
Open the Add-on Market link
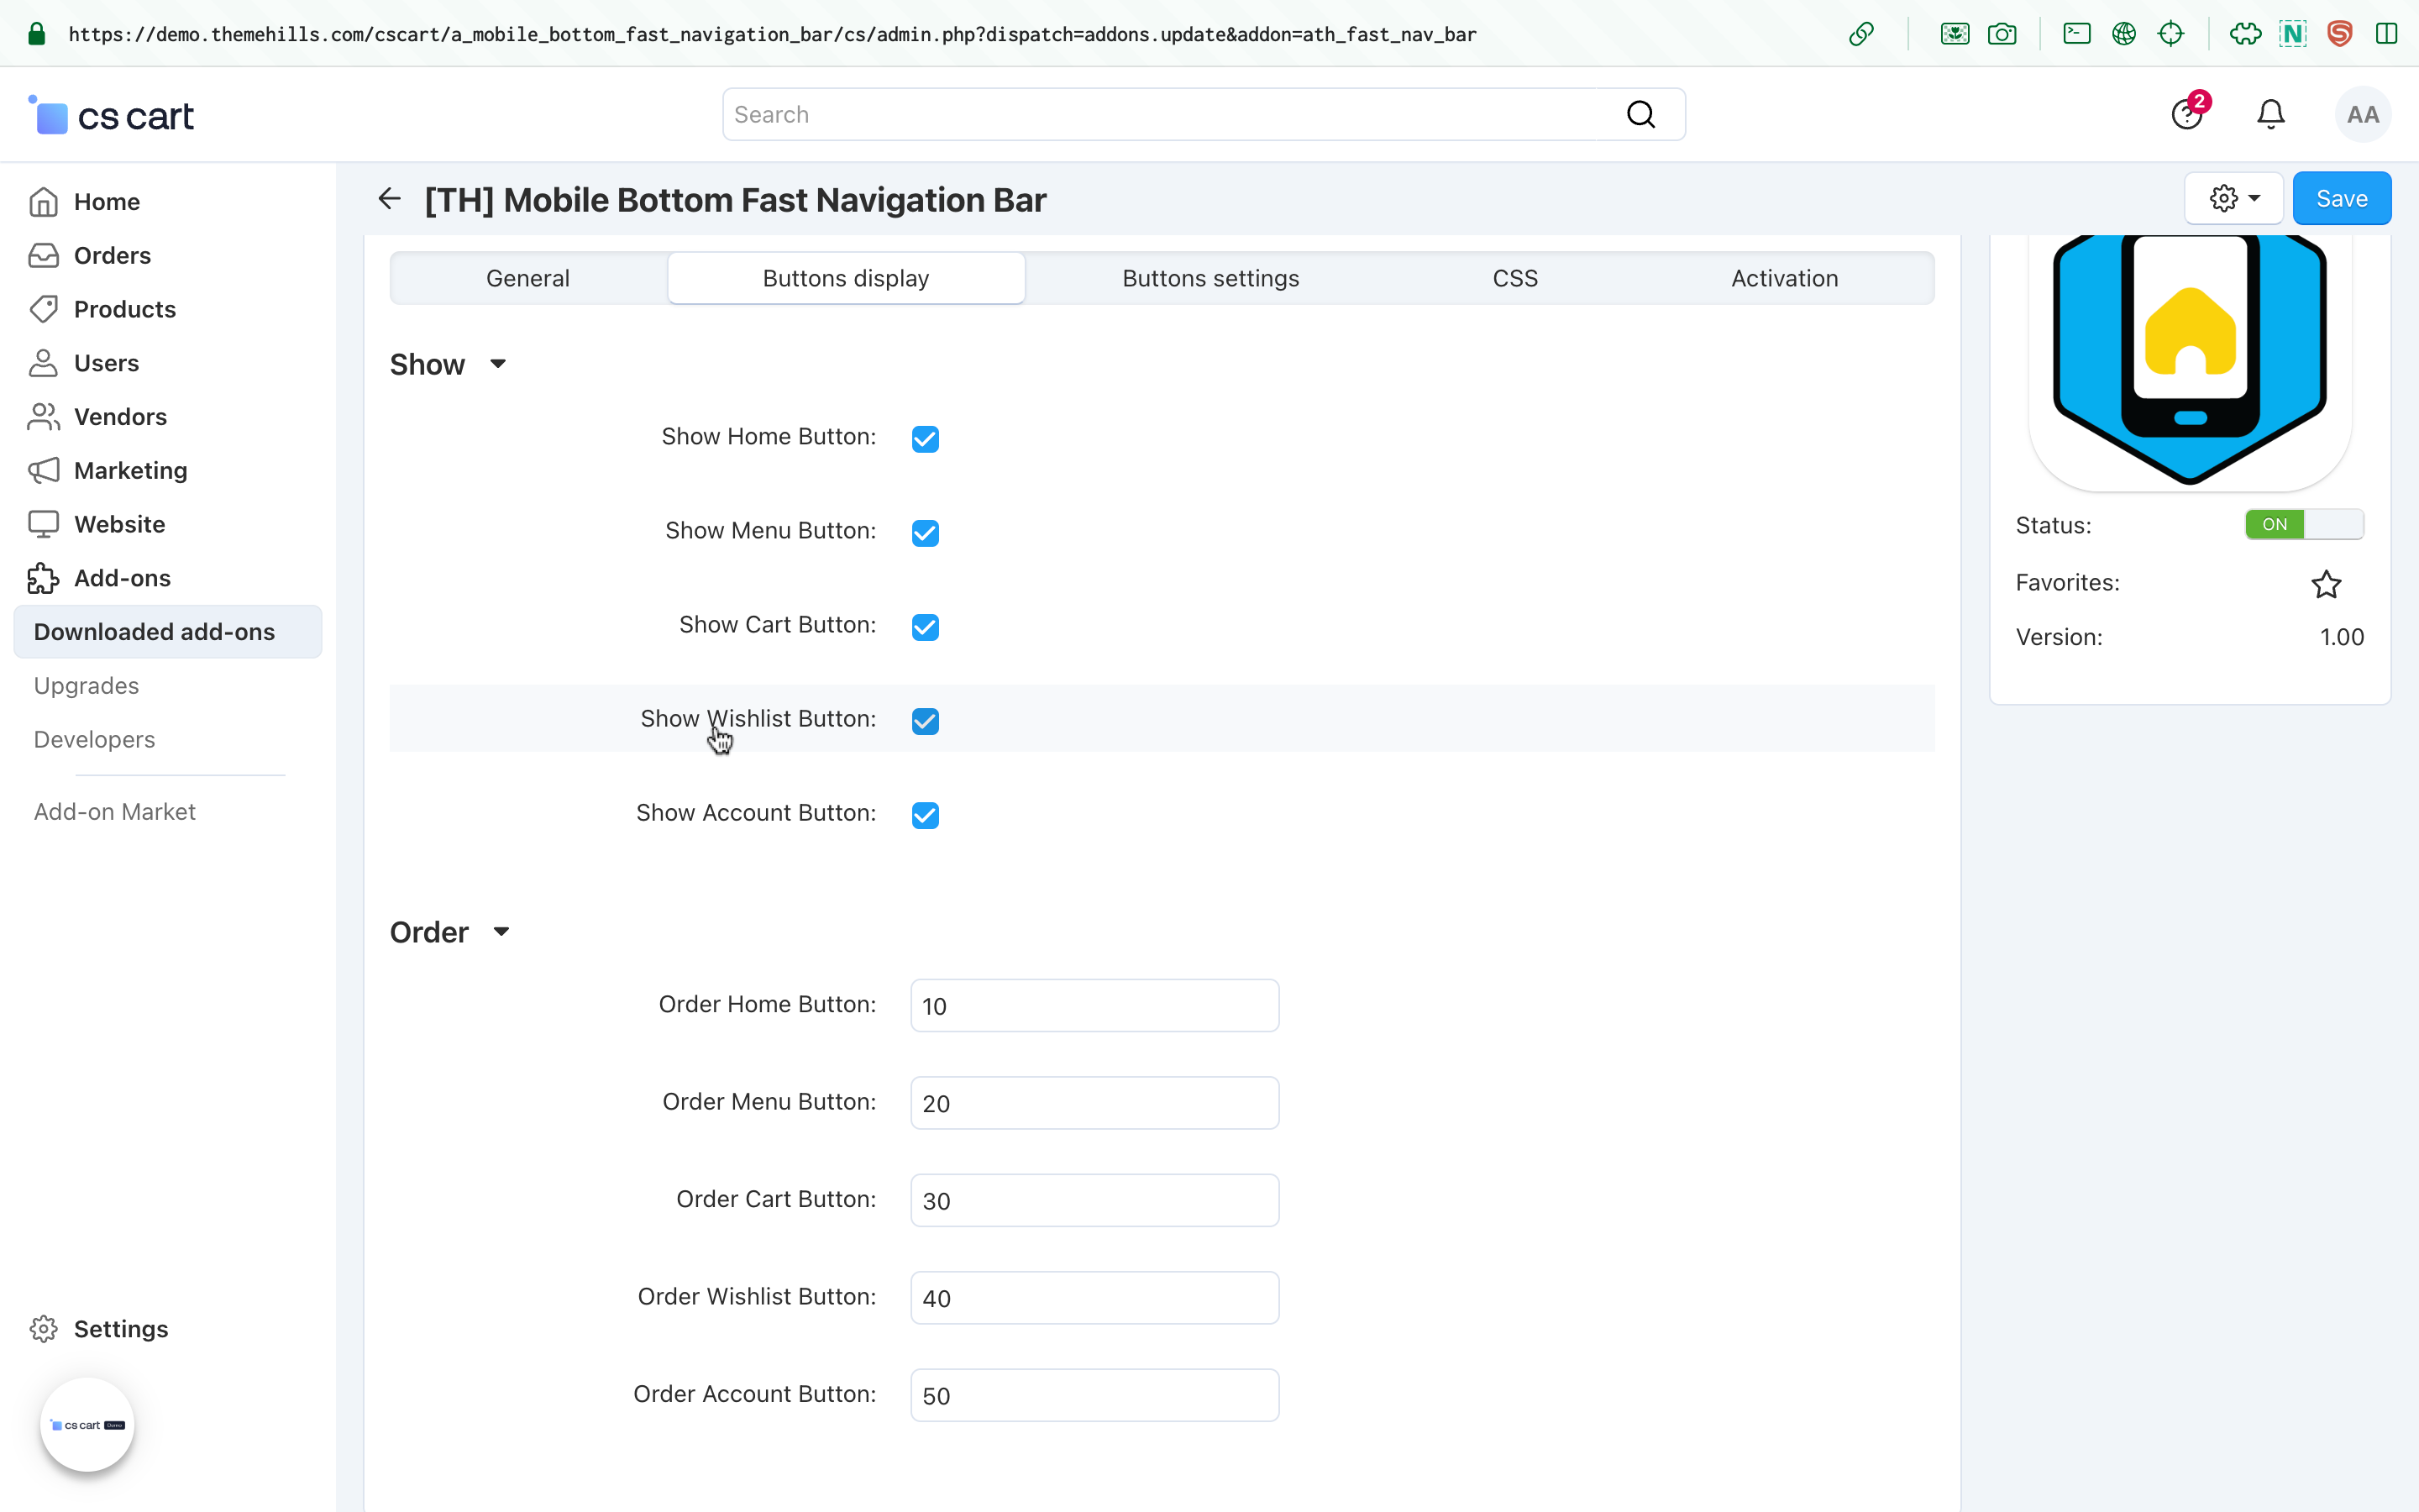(114, 811)
